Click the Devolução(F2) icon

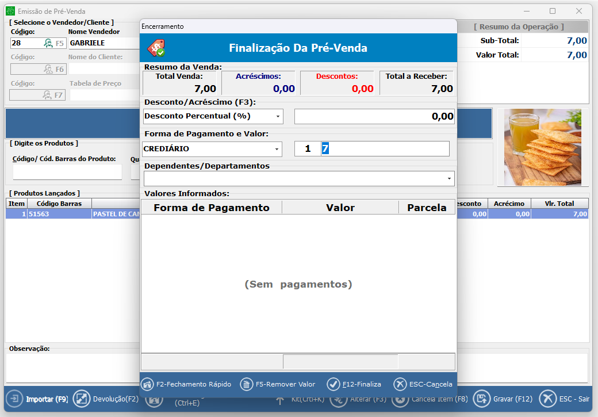(82, 399)
